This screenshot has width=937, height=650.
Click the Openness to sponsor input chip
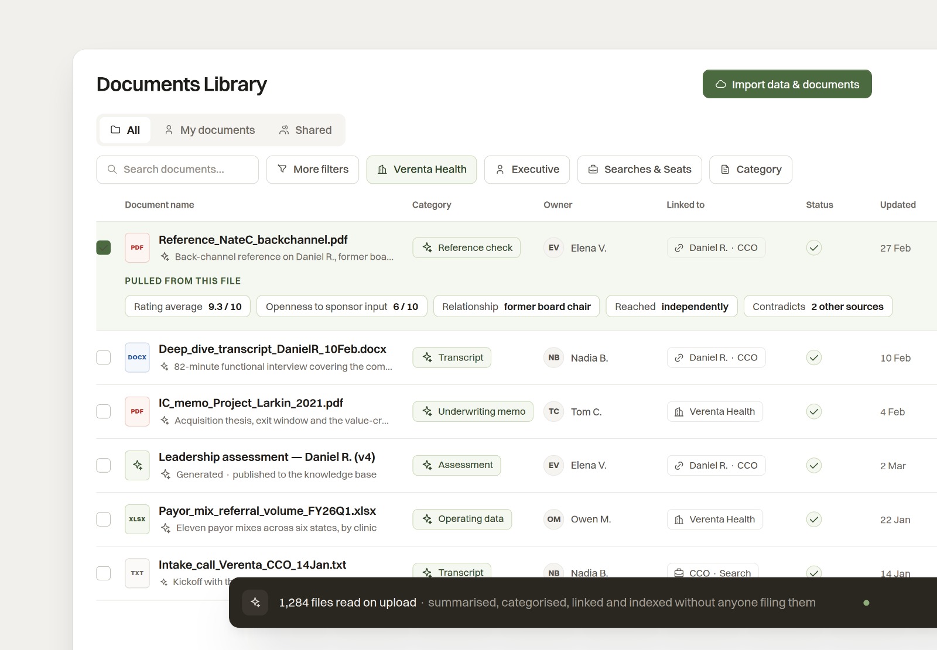342,307
